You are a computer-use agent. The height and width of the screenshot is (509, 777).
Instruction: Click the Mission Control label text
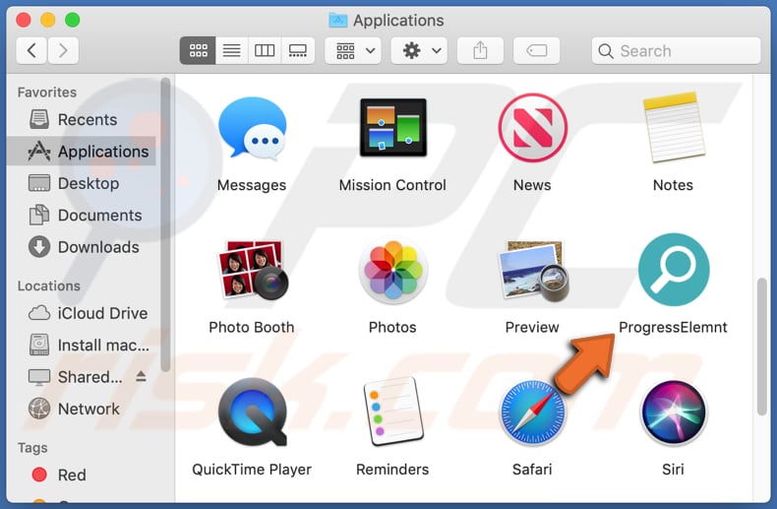(392, 185)
